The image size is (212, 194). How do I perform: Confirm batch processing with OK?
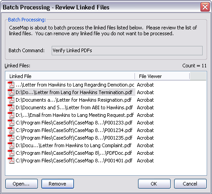(x=154, y=184)
